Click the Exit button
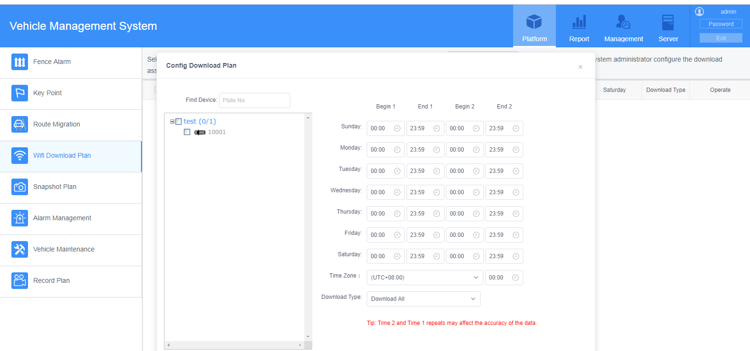The image size is (750, 351). click(721, 38)
